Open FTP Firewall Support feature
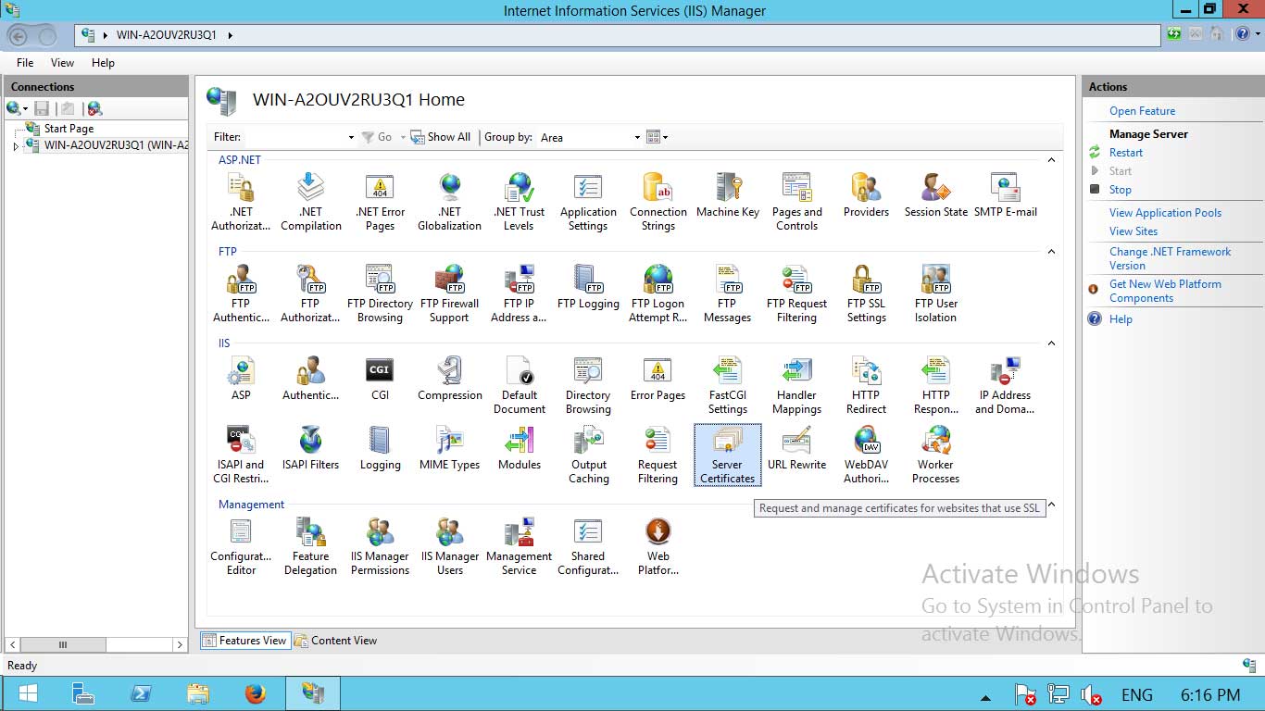Viewport: 1265px width, 711px height. coord(449,293)
